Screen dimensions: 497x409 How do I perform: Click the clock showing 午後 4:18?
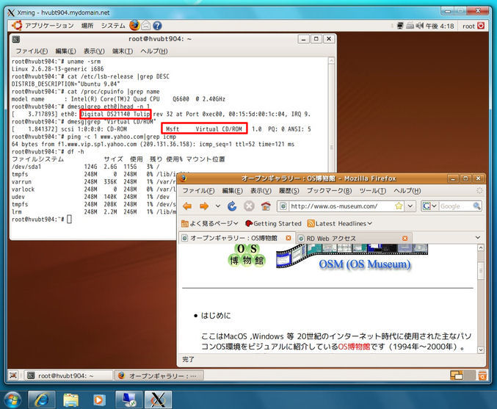point(440,26)
